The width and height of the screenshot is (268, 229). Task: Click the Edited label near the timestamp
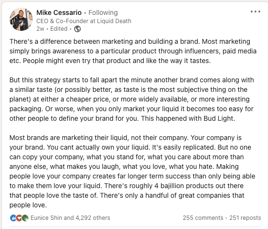click(59, 29)
